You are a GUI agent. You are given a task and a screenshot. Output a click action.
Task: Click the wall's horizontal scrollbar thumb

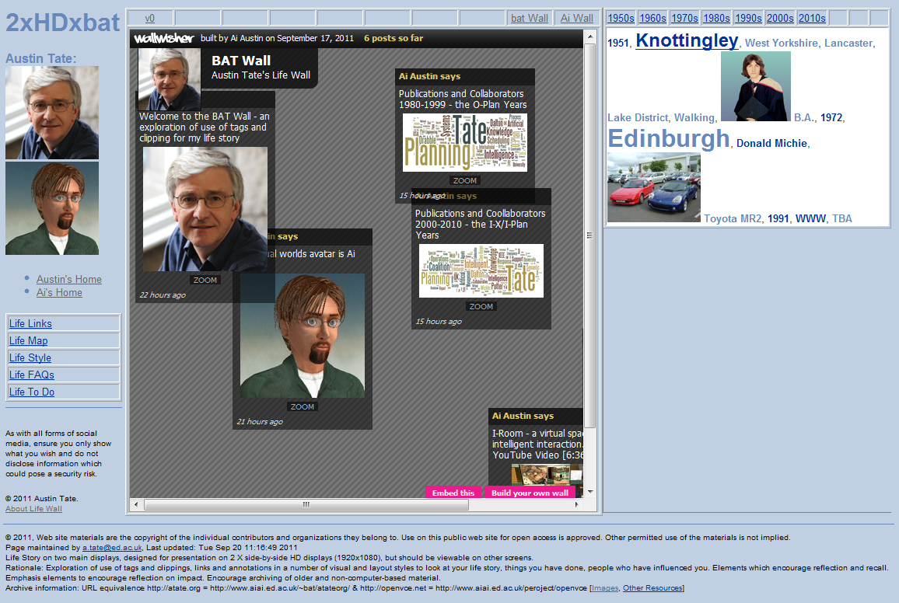pyautogui.click(x=306, y=505)
